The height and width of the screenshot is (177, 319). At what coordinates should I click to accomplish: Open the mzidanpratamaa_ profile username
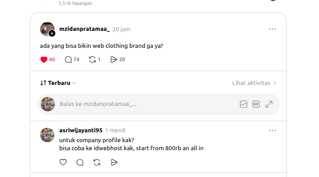[x=84, y=29]
